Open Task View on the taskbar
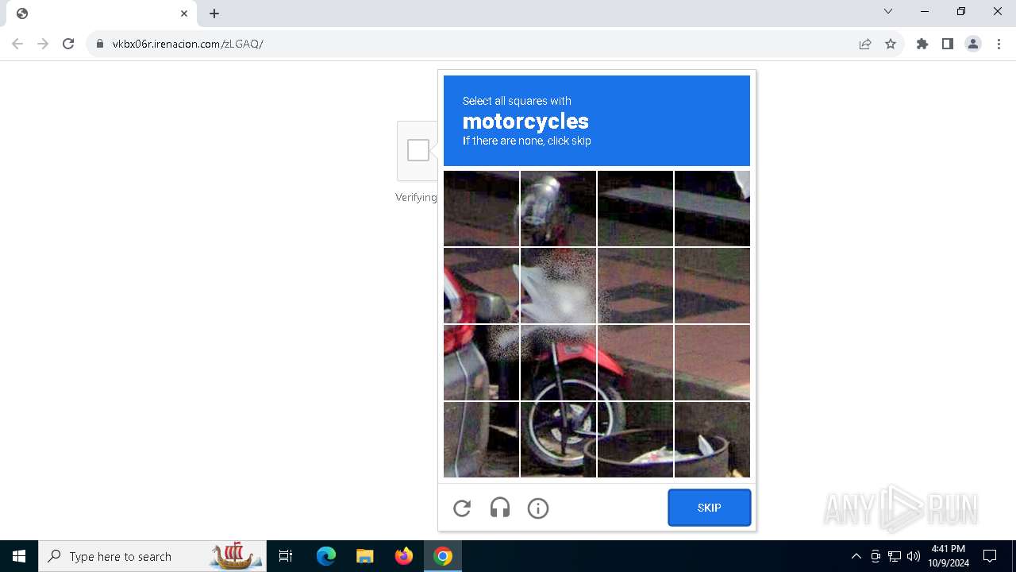 [286, 556]
